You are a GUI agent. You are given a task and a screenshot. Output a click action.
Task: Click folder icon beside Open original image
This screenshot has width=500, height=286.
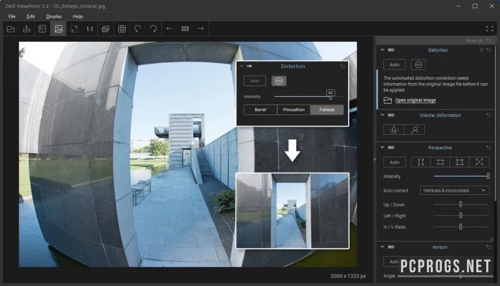387,101
